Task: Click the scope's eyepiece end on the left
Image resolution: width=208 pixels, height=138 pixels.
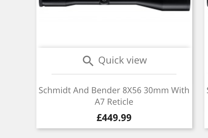Action: click(x=41, y=3)
